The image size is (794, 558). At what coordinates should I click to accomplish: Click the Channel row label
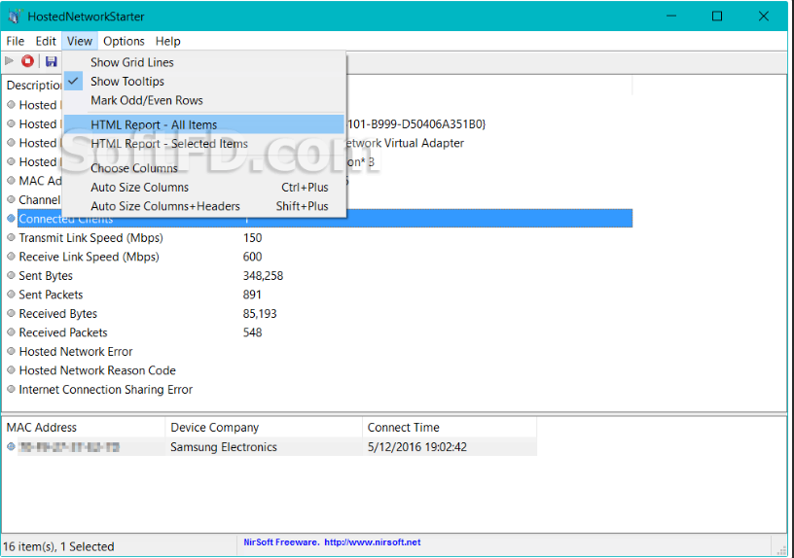(x=40, y=200)
